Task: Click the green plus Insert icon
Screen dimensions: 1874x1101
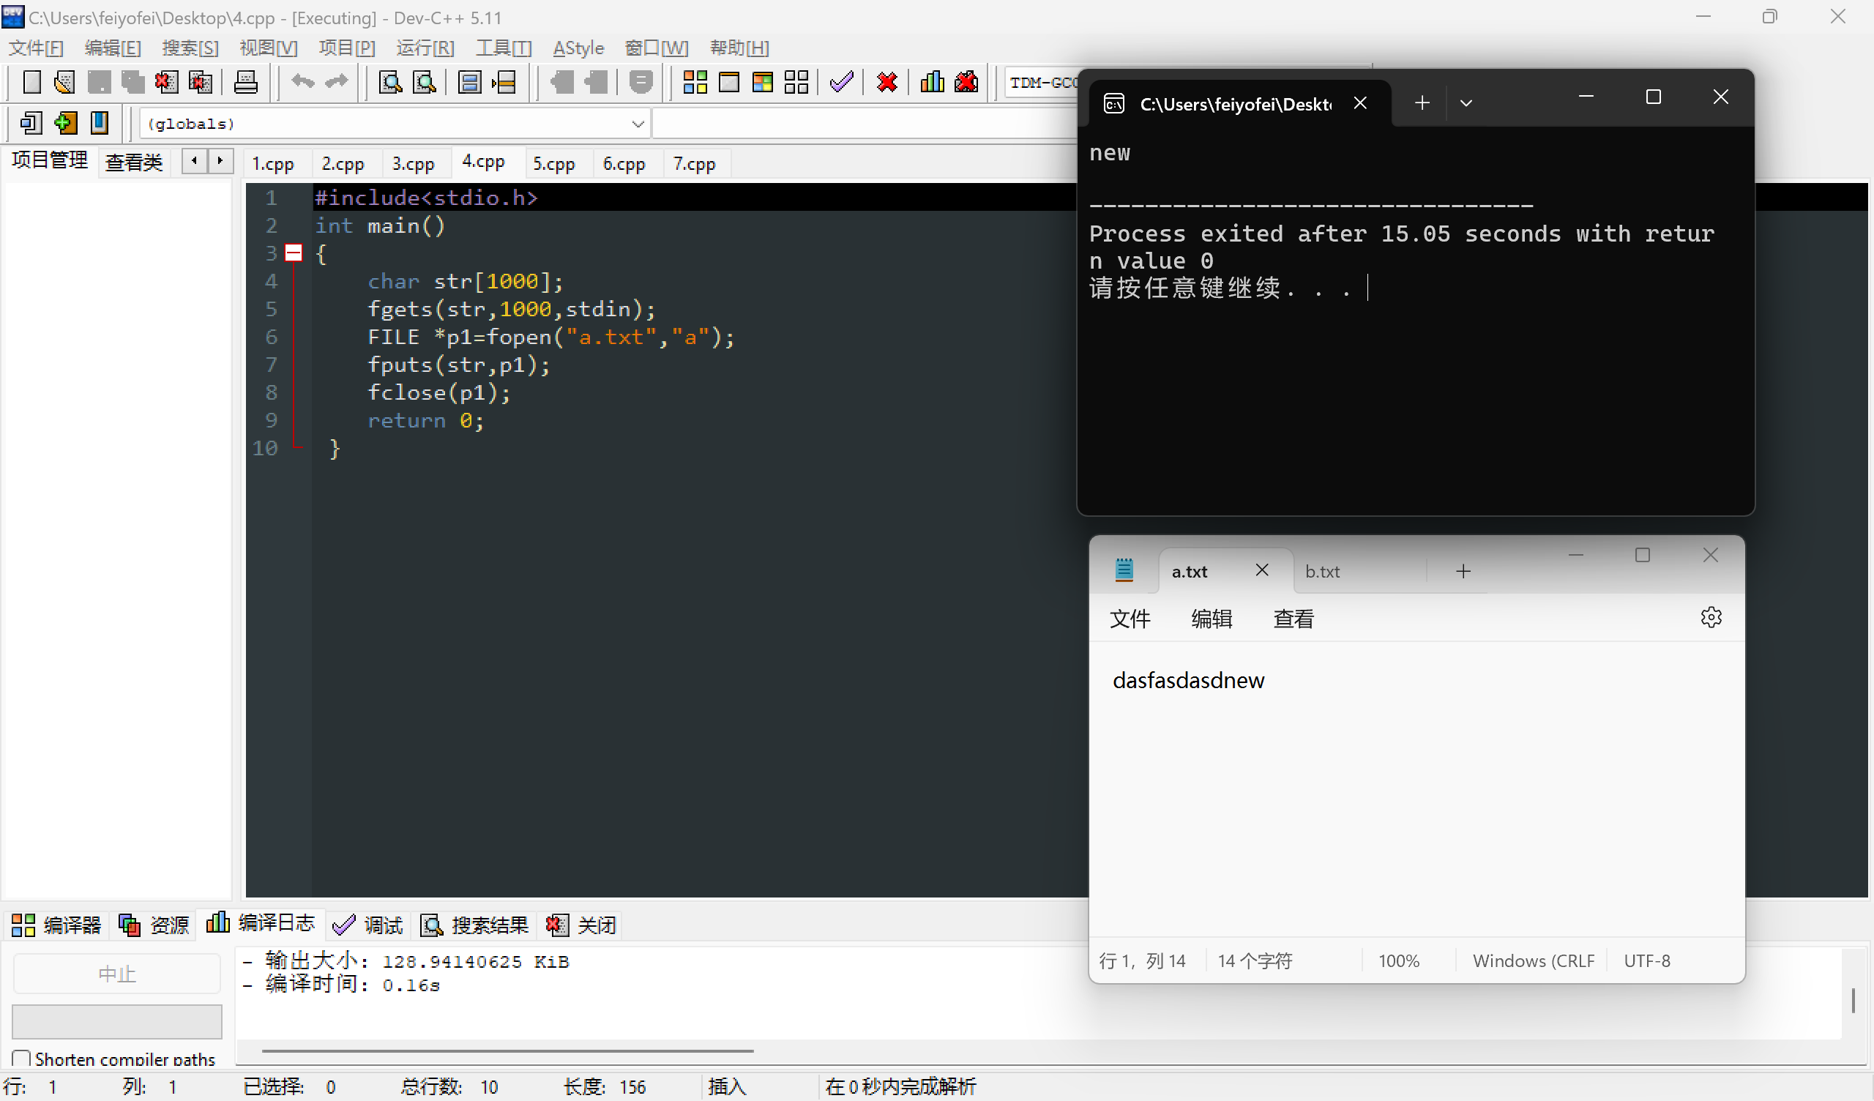Action: (x=65, y=123)
